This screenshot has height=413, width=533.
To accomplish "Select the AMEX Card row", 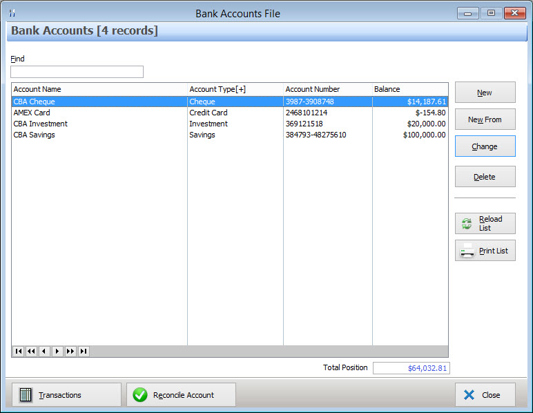I will click(x=32, y=113).
